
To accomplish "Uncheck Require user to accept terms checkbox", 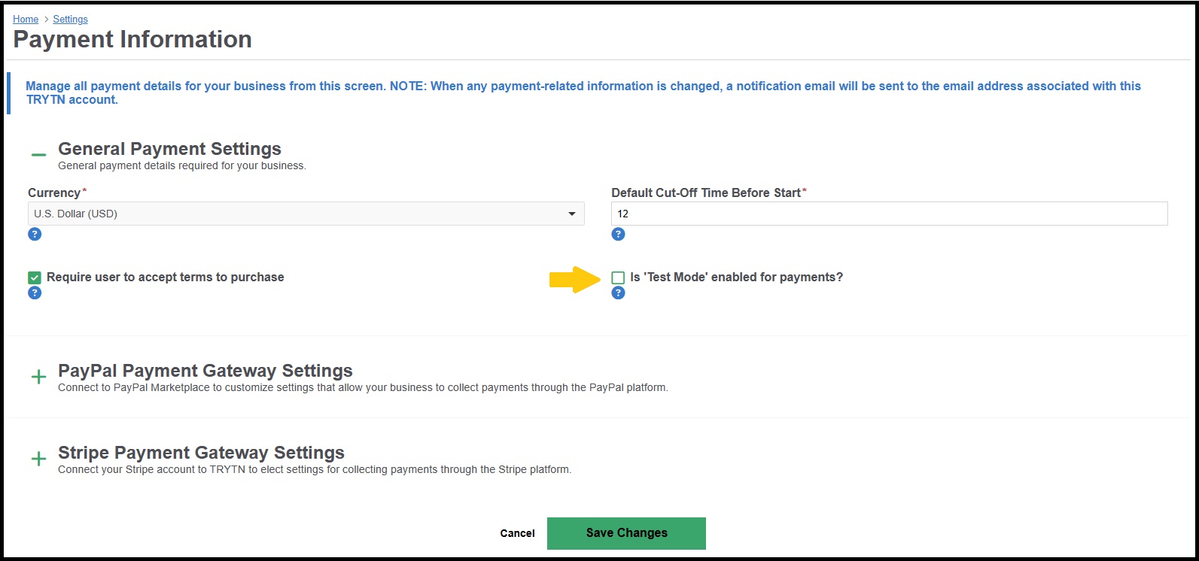I will pos(35,277).
